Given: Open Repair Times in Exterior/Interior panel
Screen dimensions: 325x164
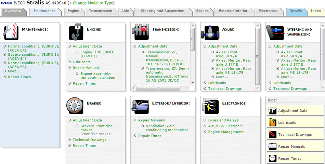Looking at the screenshot, I should 149,136.
